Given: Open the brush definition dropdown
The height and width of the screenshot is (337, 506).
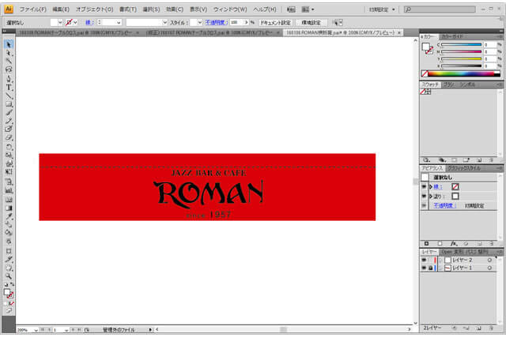Looking at the screenshot, I should pyautogui.click(x=165, y=22).
